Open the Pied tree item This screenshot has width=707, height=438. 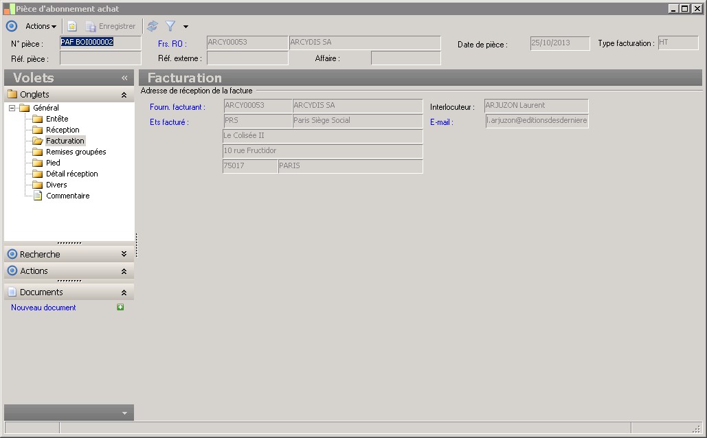(x=53, y=163)
